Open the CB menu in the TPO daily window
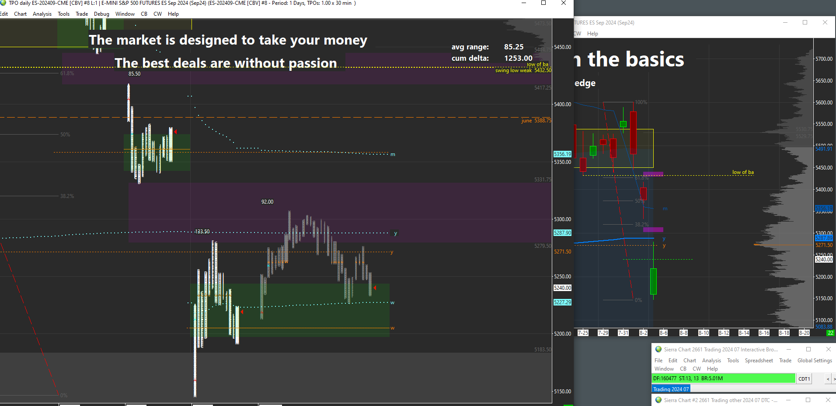836x406 pixels. coord(144,14)
